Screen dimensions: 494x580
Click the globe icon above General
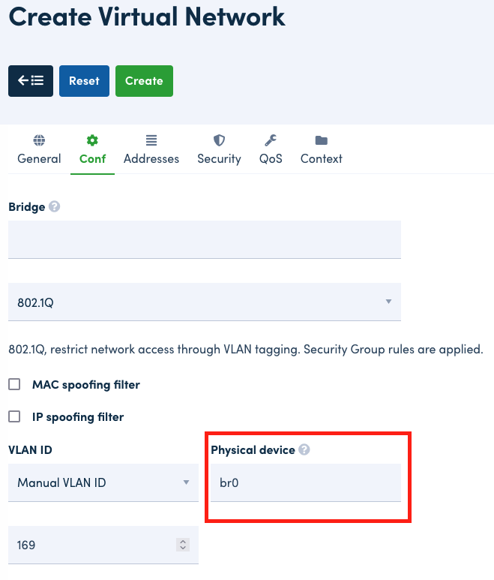[39, 140]
